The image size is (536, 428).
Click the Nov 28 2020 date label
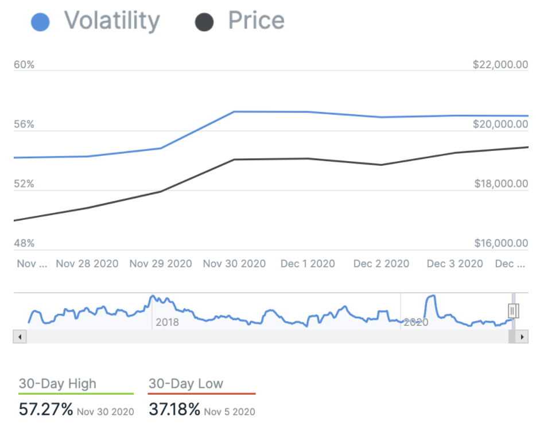[87, 263]
